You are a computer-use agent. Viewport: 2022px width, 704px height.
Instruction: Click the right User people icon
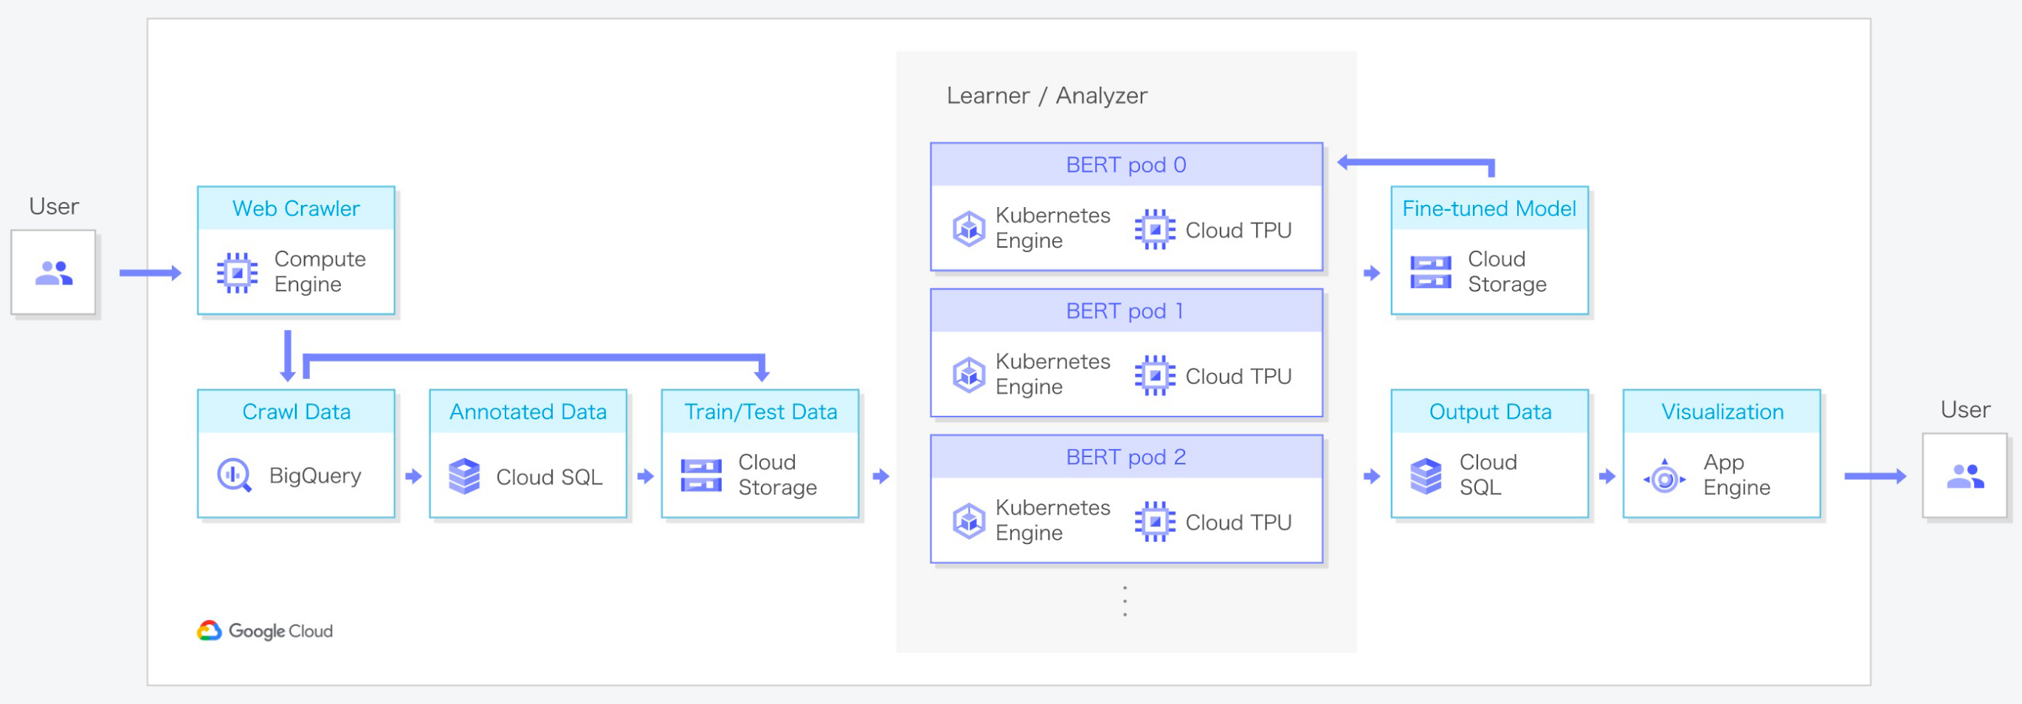1964,476
